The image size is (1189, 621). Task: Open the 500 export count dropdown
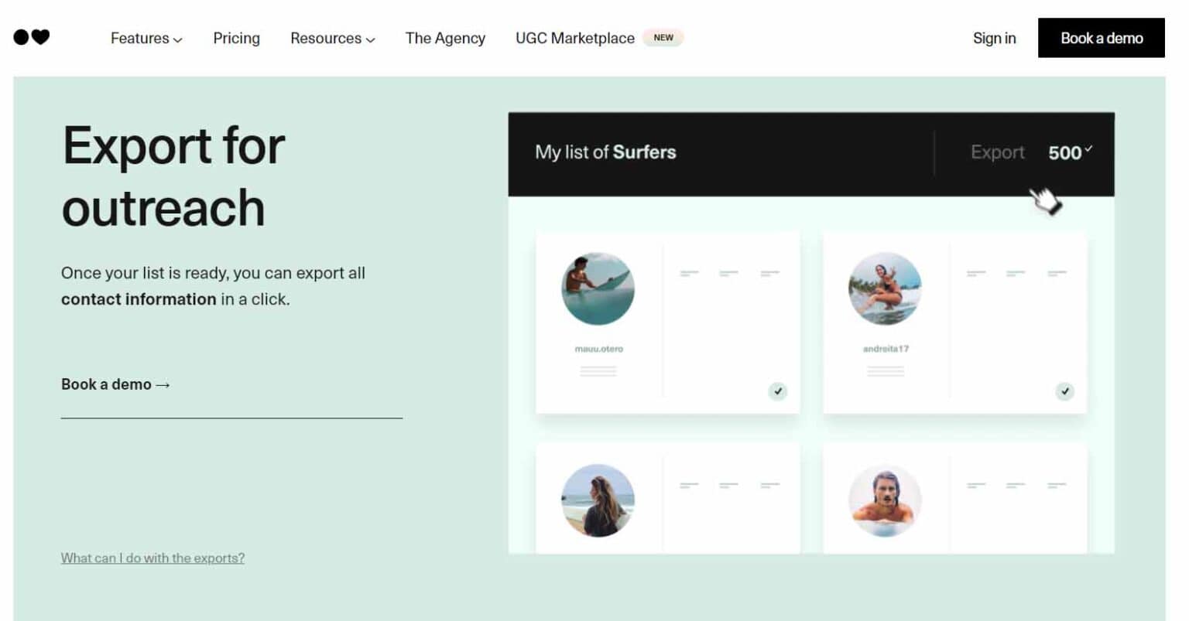point(1070,152)
